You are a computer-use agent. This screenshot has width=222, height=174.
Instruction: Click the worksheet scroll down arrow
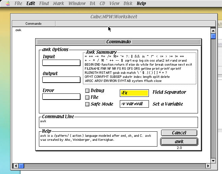point(213,160)
